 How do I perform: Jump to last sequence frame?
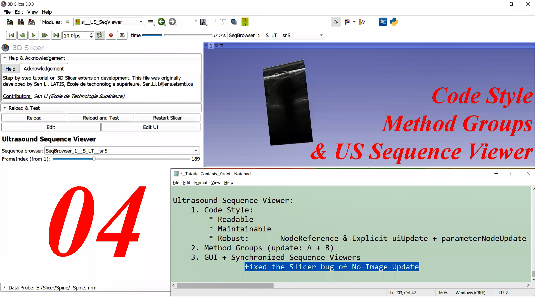56,35
